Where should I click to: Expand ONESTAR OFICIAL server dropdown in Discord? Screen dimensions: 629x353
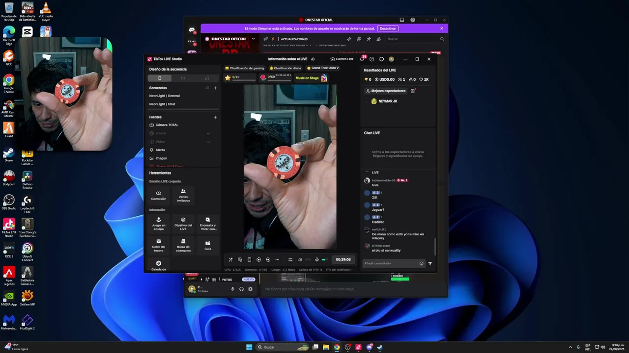[x=253, y=39]
